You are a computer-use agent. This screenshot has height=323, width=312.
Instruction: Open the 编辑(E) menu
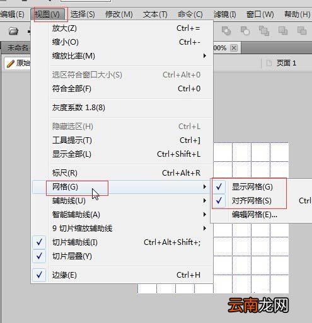[12, 14]
